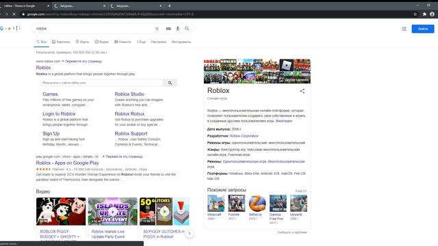Open the More search options menu
438x246 pixels.
141,42
